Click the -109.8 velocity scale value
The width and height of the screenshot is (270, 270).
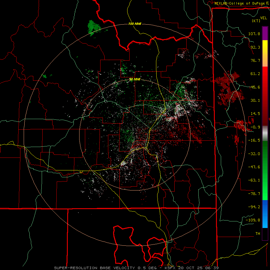(x=253, y=220)
